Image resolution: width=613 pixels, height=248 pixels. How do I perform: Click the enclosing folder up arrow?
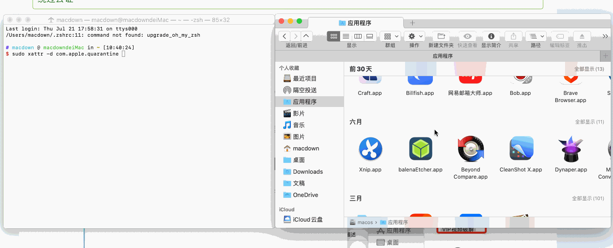[306, 36]
